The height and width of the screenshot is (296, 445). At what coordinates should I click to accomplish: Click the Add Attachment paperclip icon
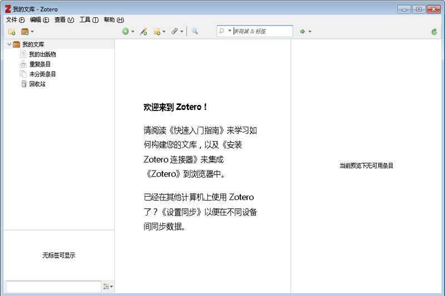(x=175, y=31)
